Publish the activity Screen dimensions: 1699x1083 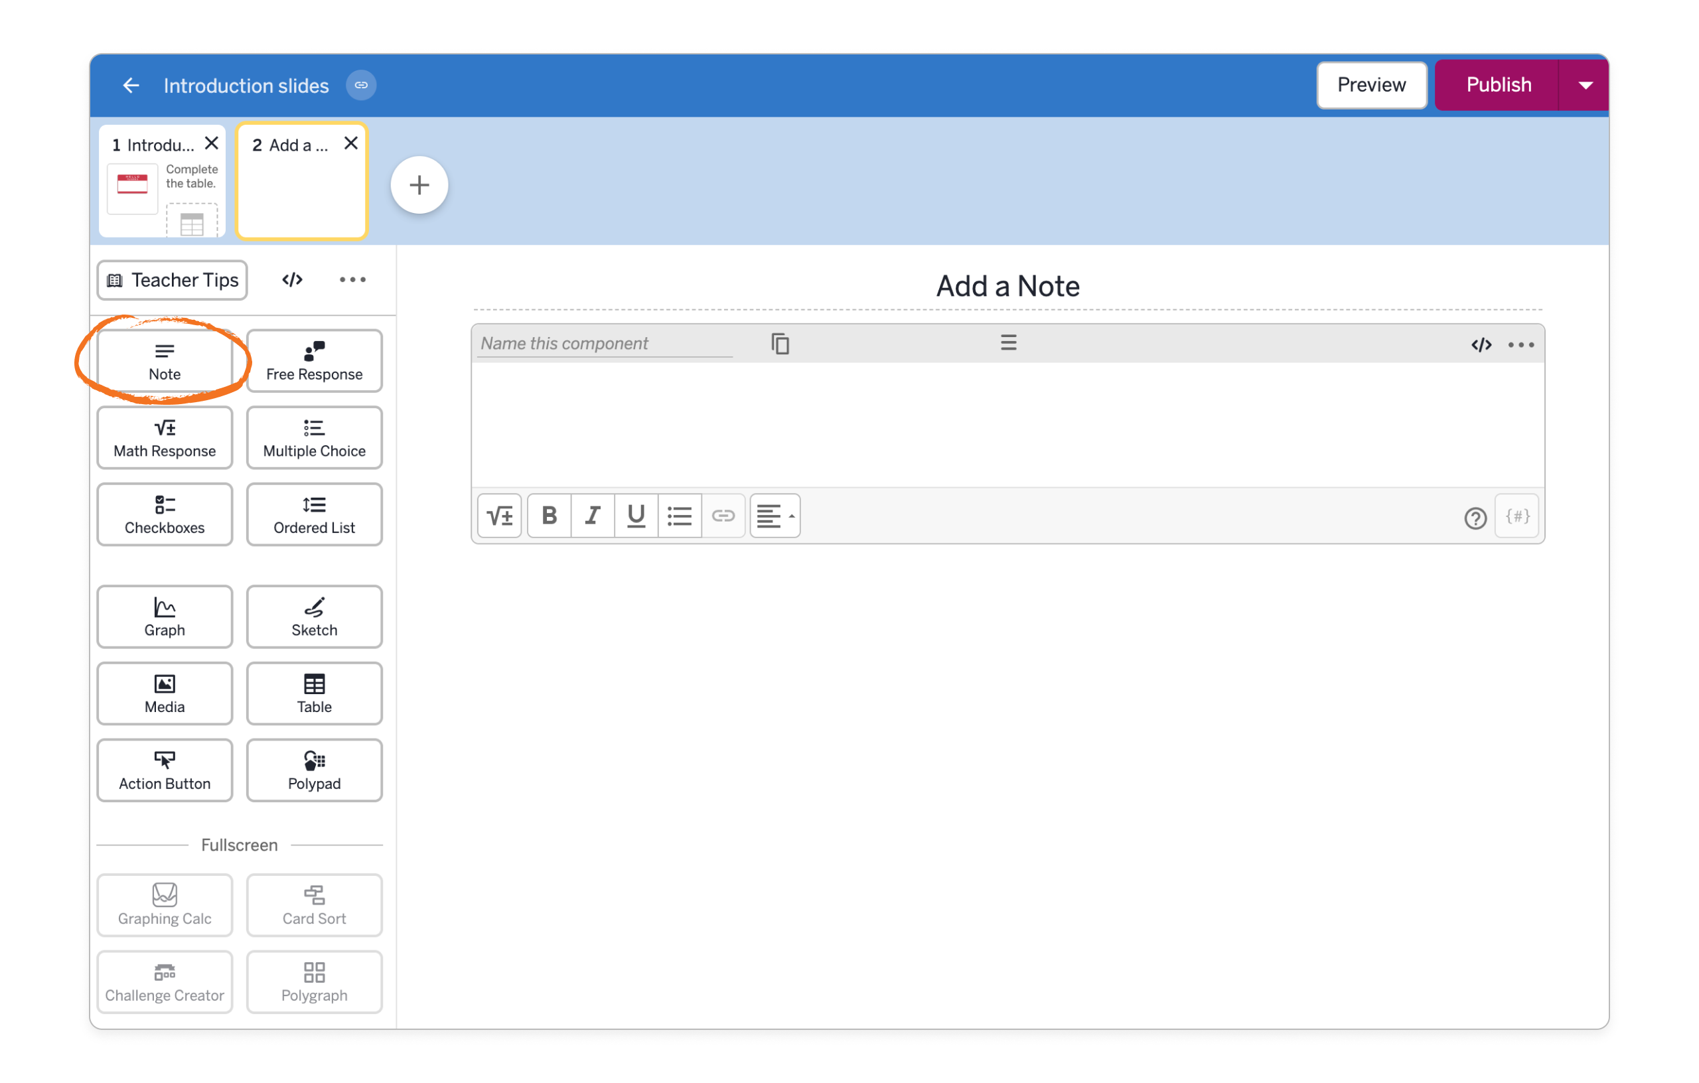tap(1498, 85)
